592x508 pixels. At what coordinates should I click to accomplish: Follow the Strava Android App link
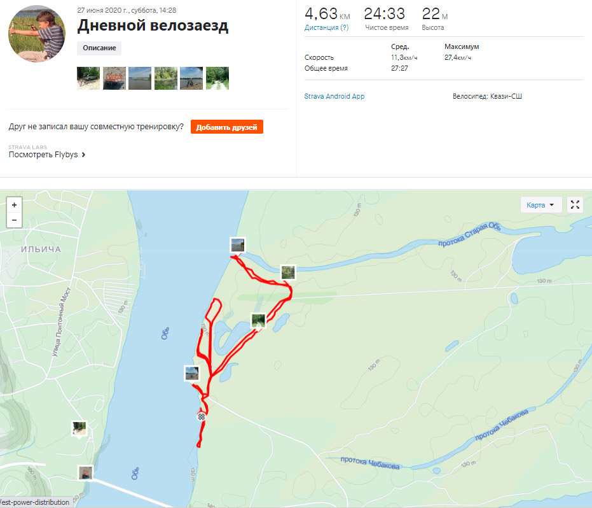pyautogui.click(x=334, y=96)
